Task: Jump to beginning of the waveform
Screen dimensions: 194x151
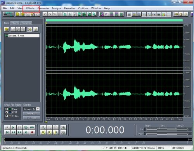Action: (x=7, y=132)
